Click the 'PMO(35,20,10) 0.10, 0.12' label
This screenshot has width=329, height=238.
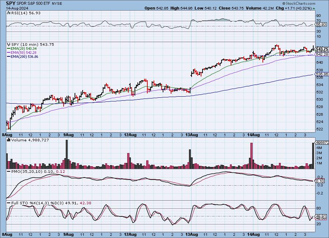(x=38, y=172)
